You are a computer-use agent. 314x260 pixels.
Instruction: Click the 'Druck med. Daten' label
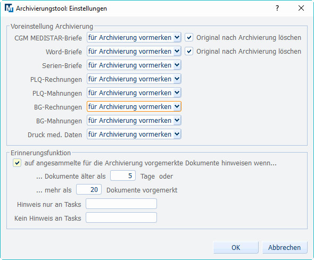[55, 135]
